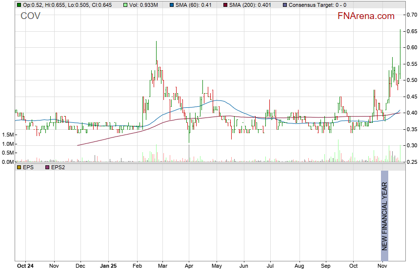
Task: Click the 0.70 price axis label
Action: pos(412,15)
